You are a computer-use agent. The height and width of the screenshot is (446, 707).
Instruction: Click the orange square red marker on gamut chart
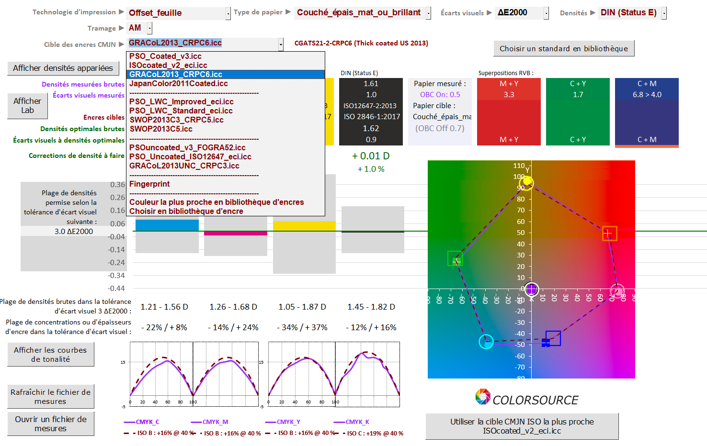[609, 233]
